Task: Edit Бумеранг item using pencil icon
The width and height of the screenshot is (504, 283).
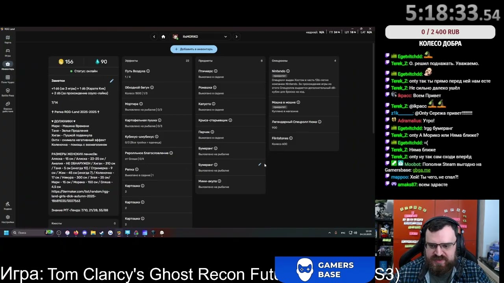Action: [259, 164]
